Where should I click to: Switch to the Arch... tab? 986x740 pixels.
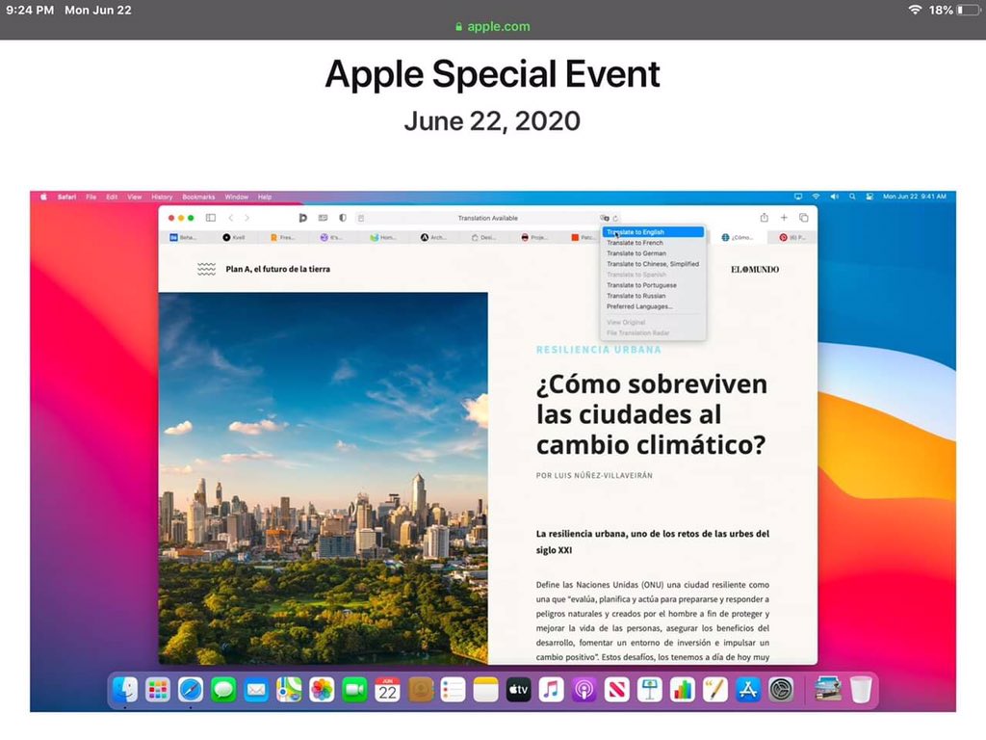coord(433,237)
